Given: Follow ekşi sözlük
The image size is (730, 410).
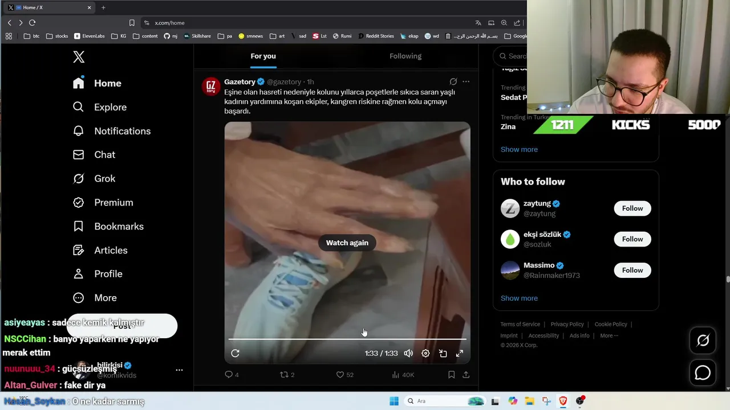Looking at the screenshot, I should point(632,239).
